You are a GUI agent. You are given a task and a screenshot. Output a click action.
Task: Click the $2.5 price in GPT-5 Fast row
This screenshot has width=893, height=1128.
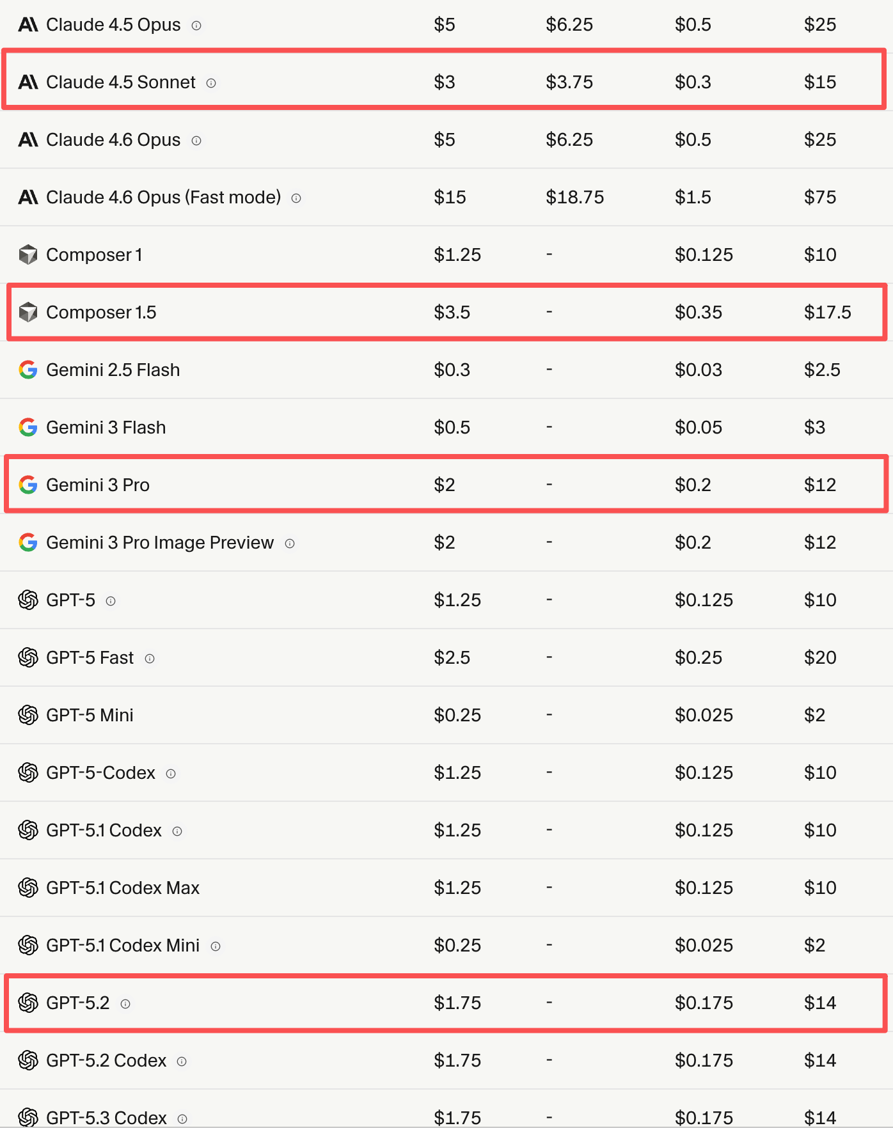click(452, 657)
